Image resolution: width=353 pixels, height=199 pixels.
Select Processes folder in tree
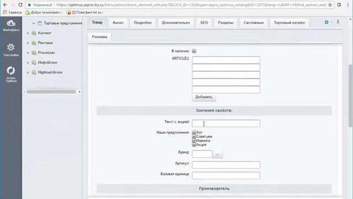46,53
